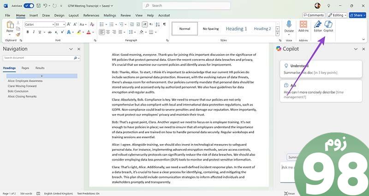369x196 pixels.
Task: Apply the red font color
Action: (x=89, y=32)
